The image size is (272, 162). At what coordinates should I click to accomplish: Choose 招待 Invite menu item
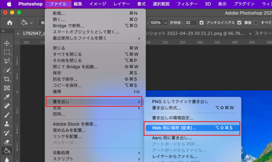[x=95, y=114]
